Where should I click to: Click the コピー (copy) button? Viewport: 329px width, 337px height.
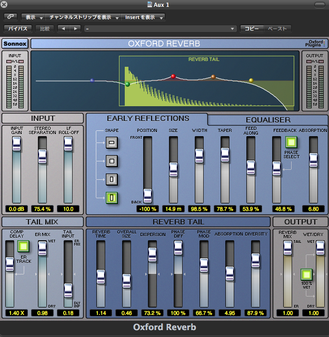(x=252, y=28)
